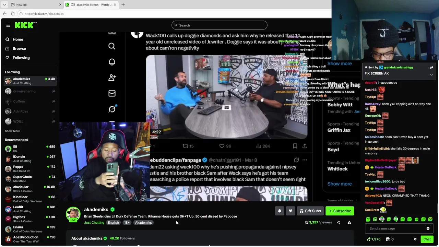Image resolution: width=439 pixels, height=247 pixels.
Task: Toggle follow heart for akademiks
Action: click(290, 211)
